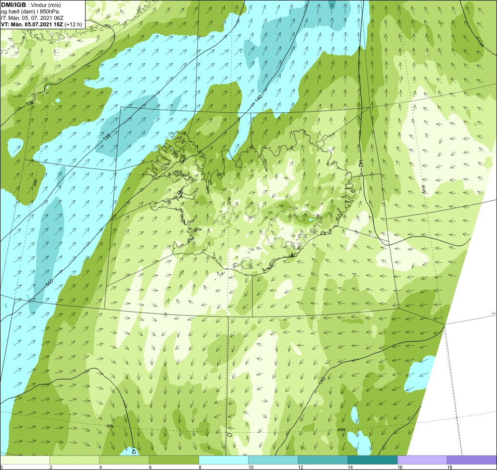
Task: Click the '30W' longitude label
Action: [x=34, y=183]
